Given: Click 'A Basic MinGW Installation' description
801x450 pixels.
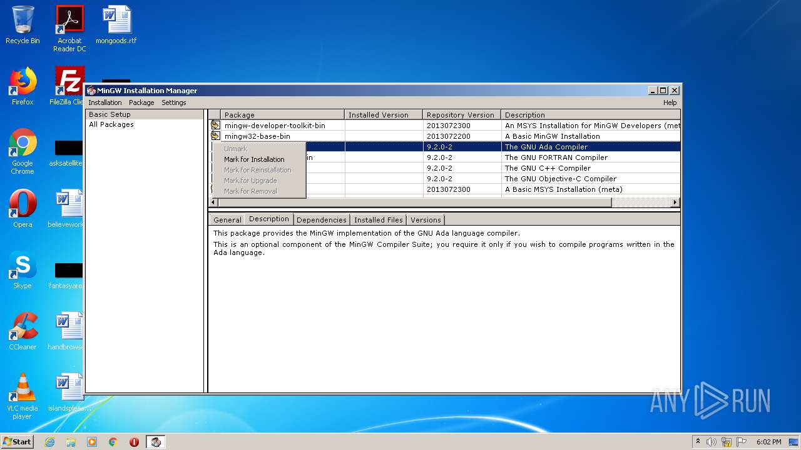Looking at the screenshot, I should (552, 136).
